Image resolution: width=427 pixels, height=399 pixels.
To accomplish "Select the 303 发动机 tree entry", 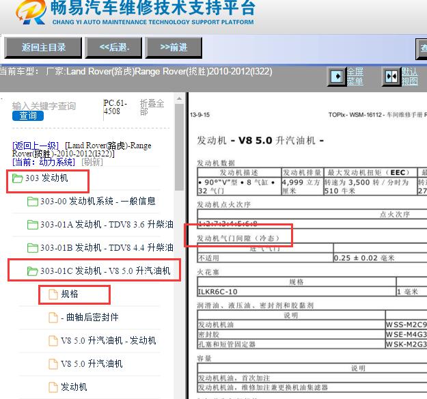I will (46, 178).
